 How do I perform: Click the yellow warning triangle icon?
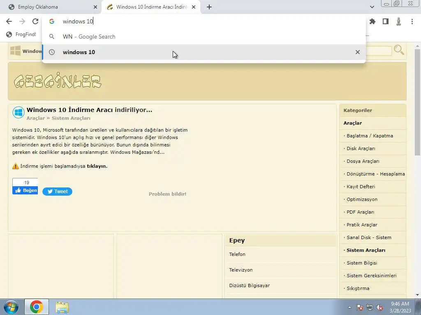click(x=16, y=166)
